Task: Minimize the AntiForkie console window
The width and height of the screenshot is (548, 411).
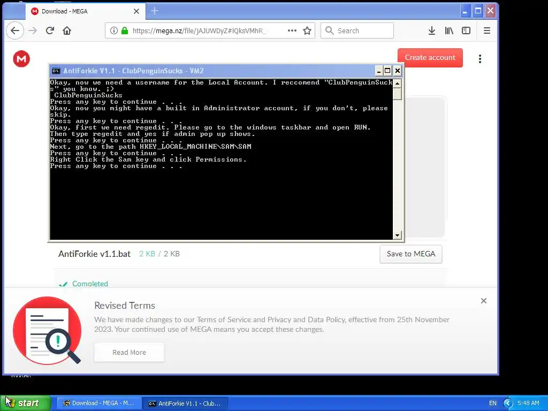Action: click(x=378, y=71)
